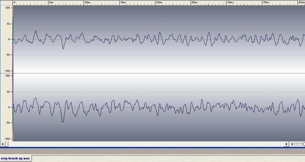Click the horizontal scrollbar track
This screenshot has height=162, width=305.
146,144
